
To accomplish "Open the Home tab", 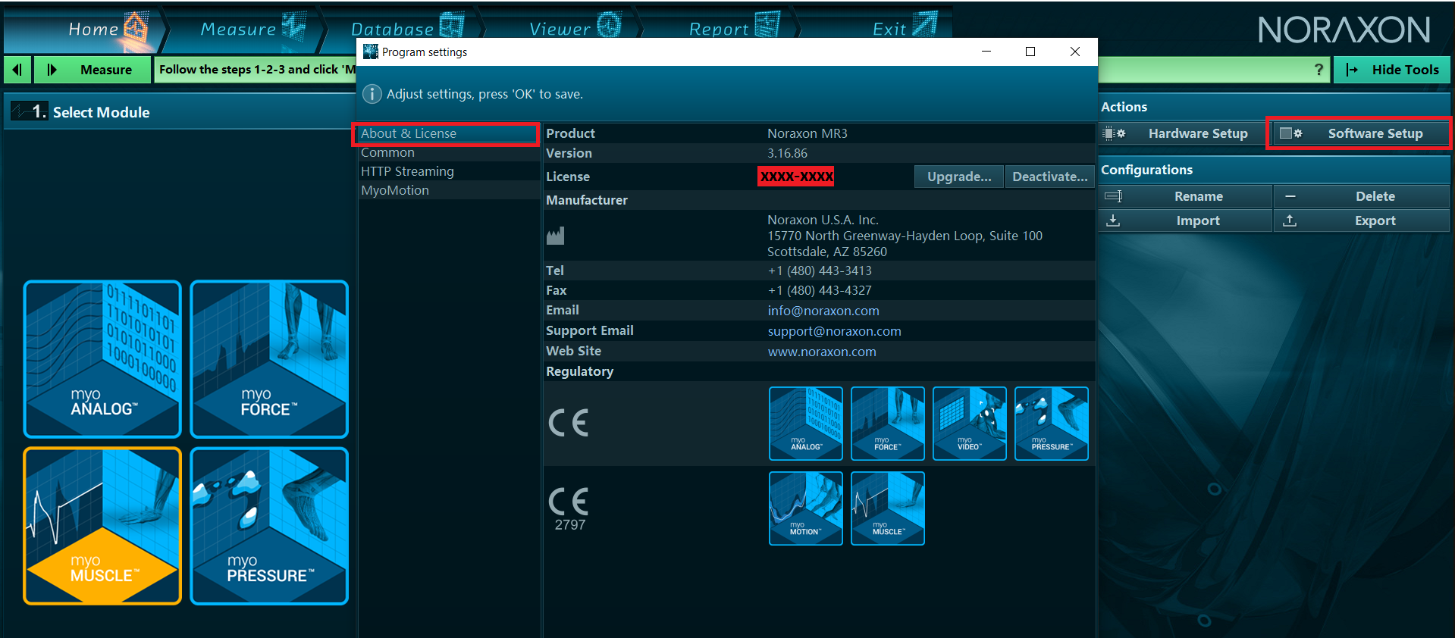I will pos(83,28).
